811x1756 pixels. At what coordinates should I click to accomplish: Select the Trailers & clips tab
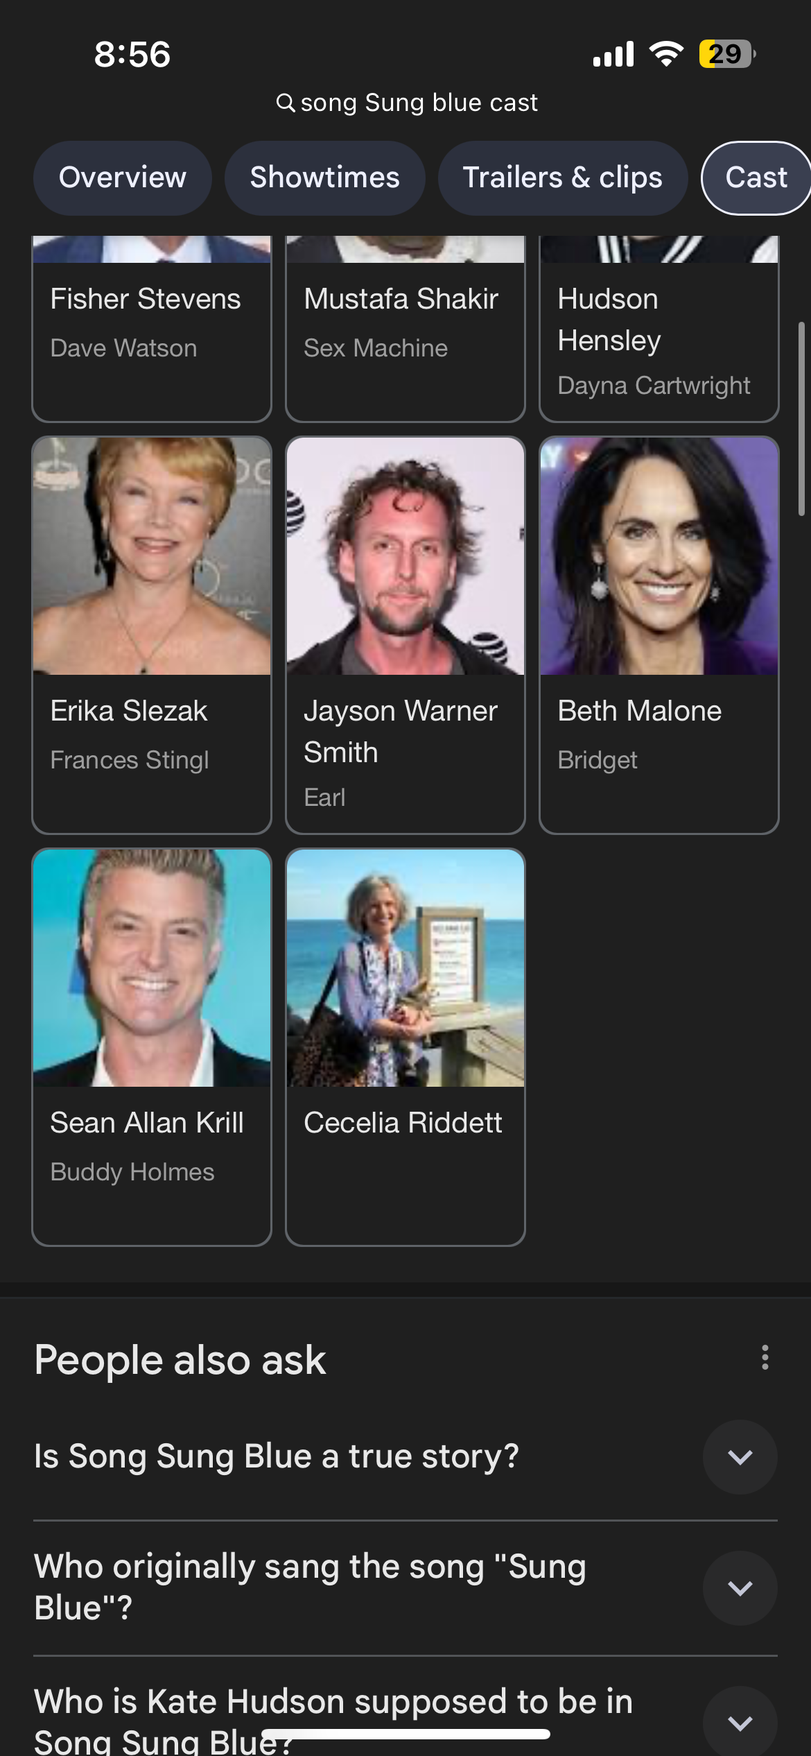click(x=562, y=178)
